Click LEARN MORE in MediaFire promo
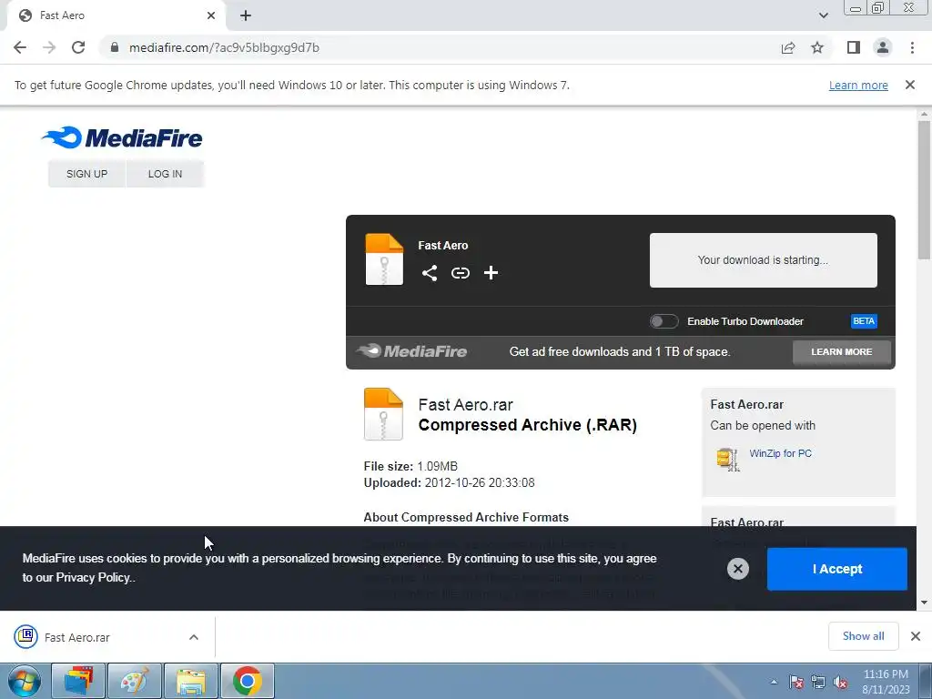The width and height of the screenshot is (932, 699). [842, 352]
